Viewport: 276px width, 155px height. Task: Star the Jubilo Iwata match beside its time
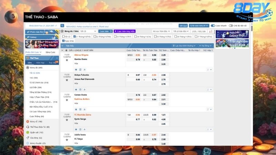[67, 140]
